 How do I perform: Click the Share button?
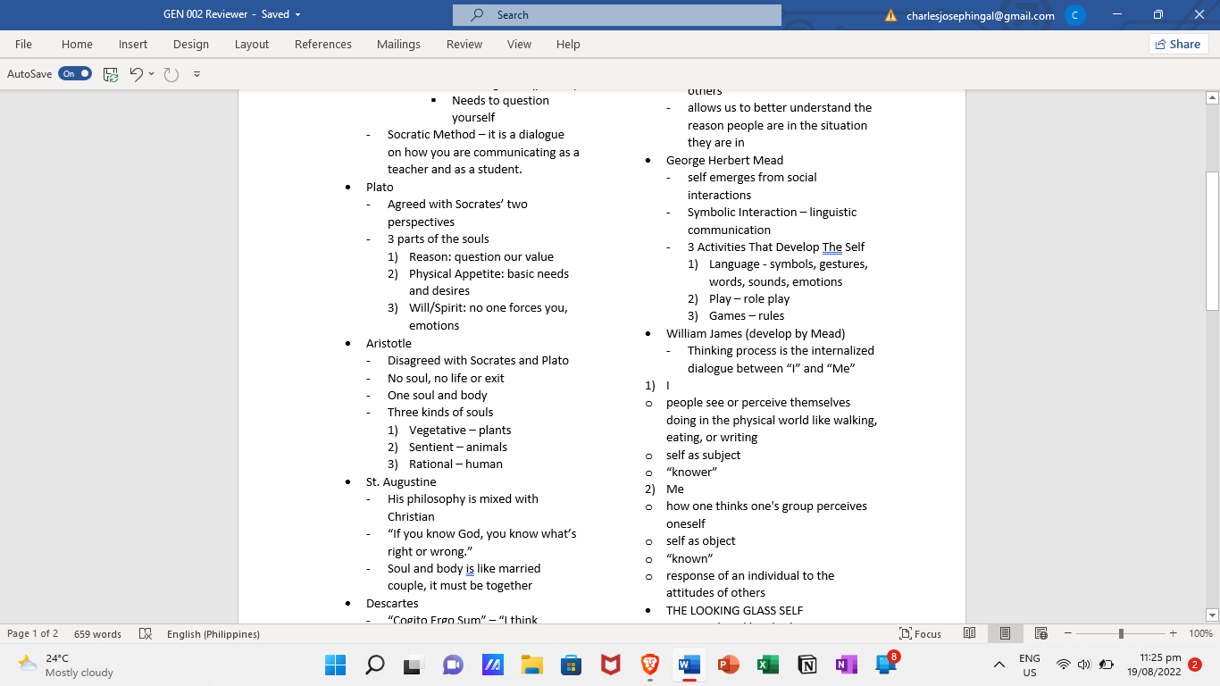[1178, 44]
